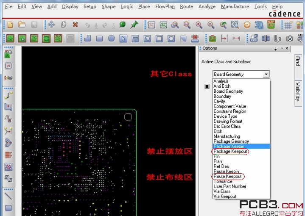Click the U1 place manually sidebar icon
This screenshot has height=216, width=305.
(8, 66)
